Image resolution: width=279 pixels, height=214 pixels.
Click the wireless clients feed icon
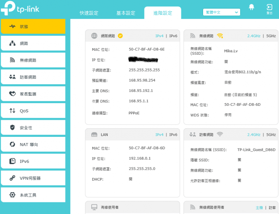(193, 207)
